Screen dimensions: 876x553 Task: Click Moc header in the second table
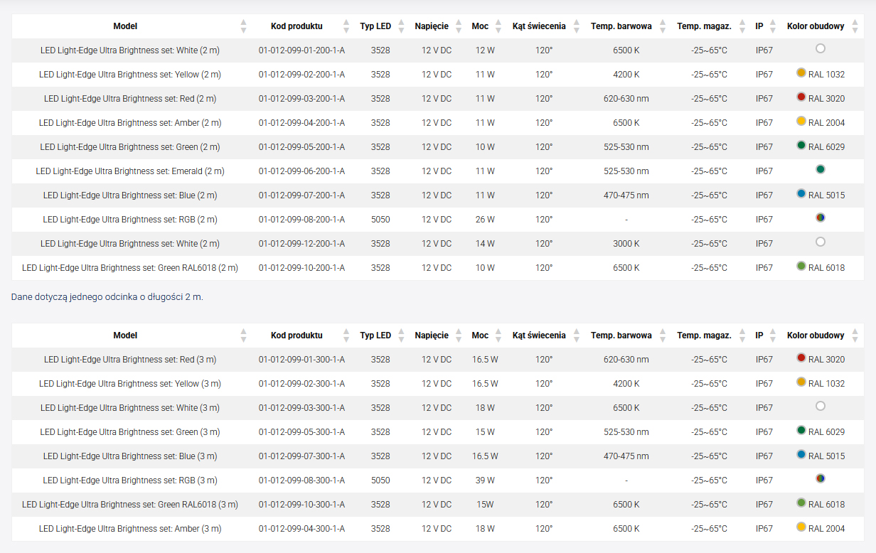(480, 335)
